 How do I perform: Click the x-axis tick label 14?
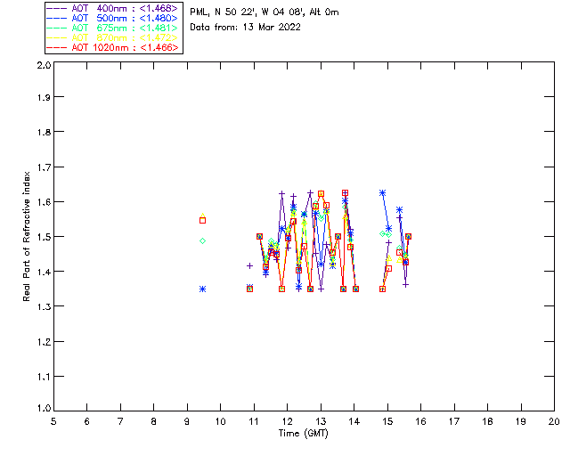(354, 421)
